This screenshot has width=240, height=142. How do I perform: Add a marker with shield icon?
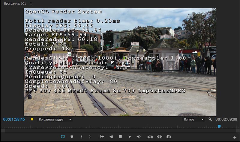(72, 137)
